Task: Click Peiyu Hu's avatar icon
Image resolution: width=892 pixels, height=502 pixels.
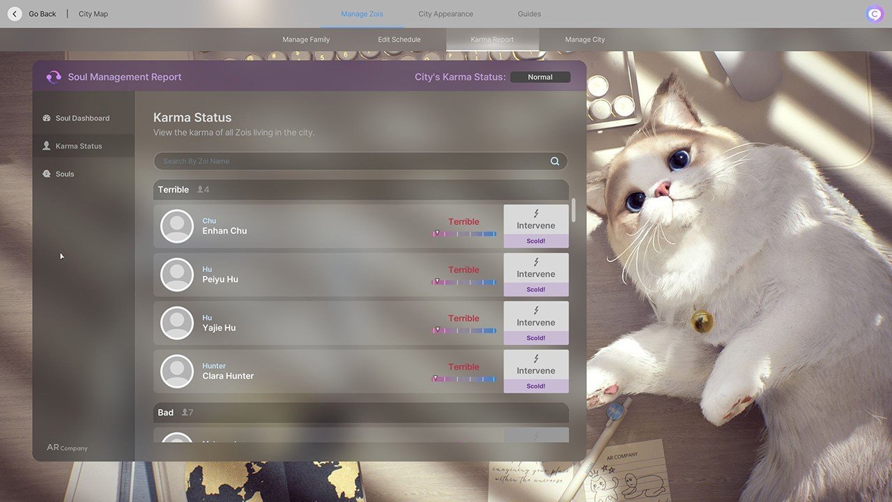Action: 177,275
